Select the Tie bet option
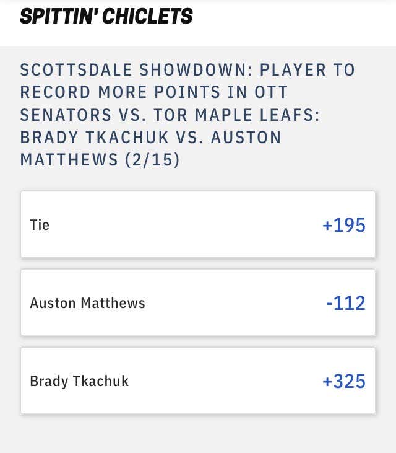396x453 pixels. [x=198, y=224]
